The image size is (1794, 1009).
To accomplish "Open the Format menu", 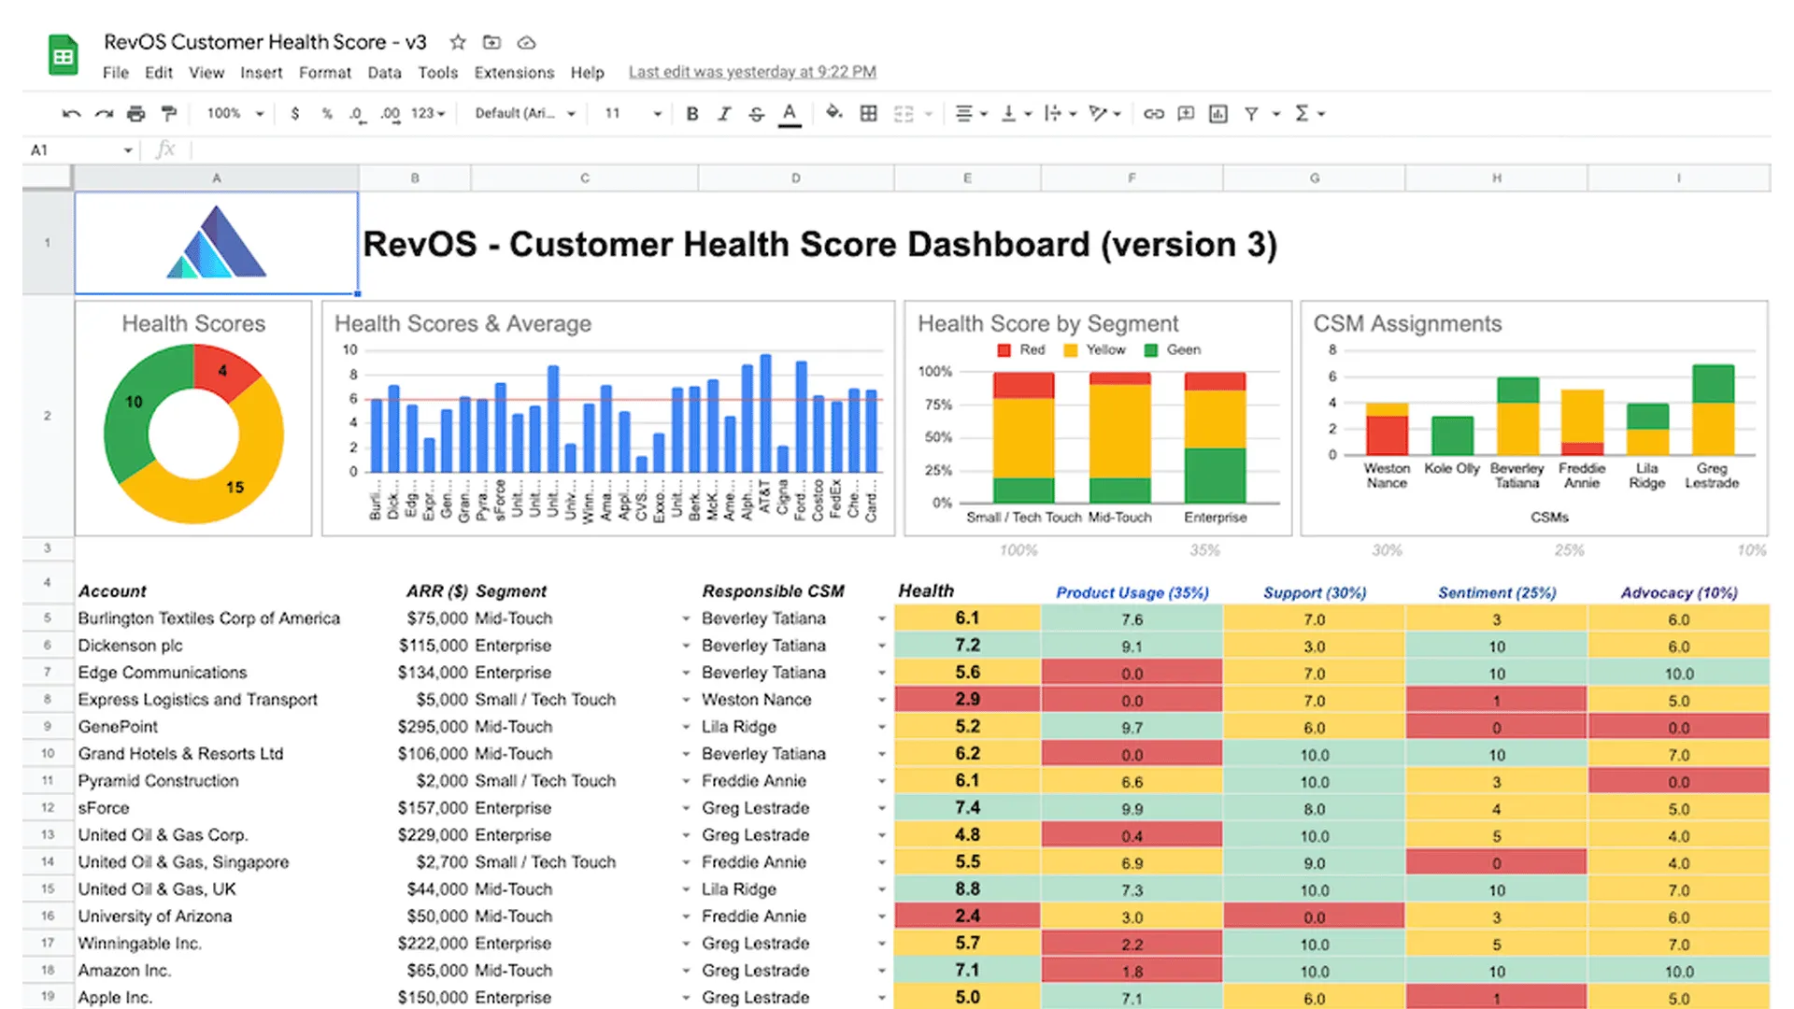I will pos(324,73).
